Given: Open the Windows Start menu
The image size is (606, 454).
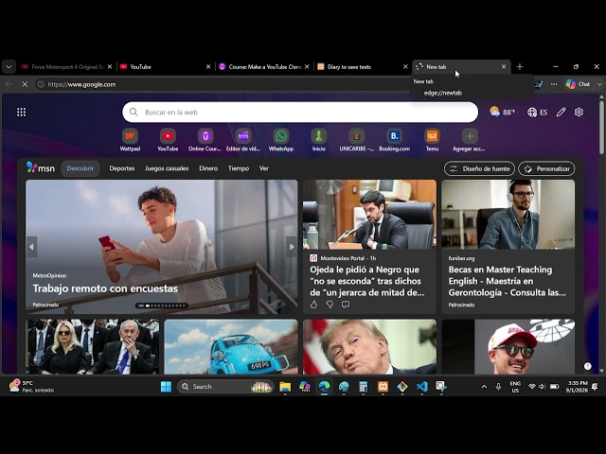Looking at the screenshot, I should click(x=167, y=387).
